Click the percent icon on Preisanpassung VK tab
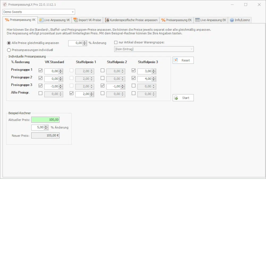The height and width of the screenshot is (266, 266). click(7, 20)
